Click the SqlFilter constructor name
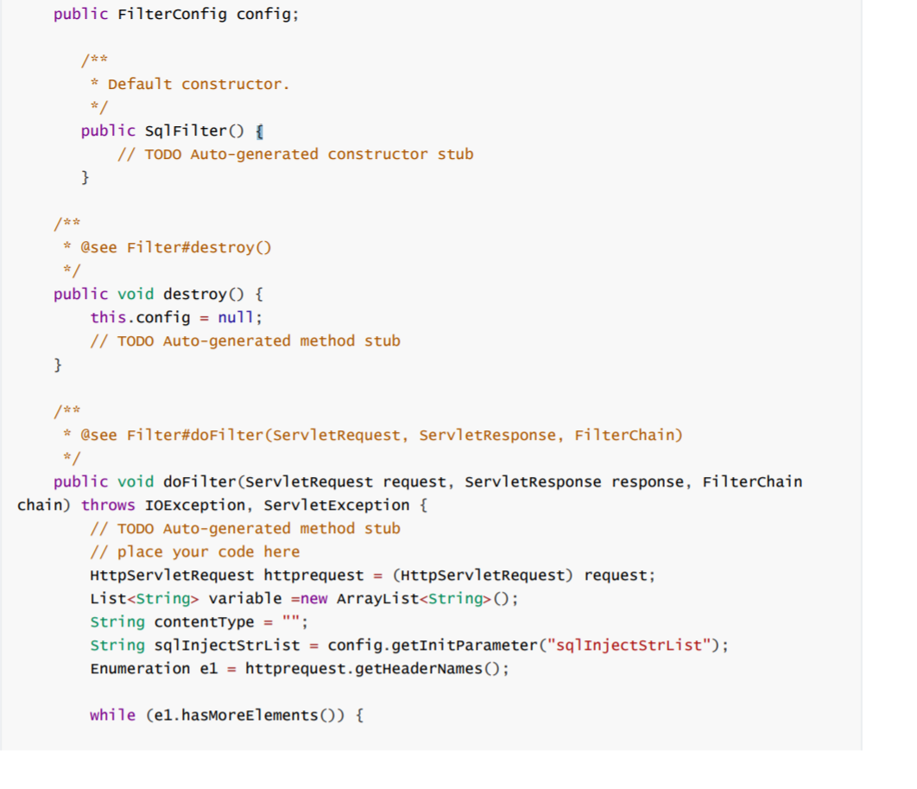 pyautogui.click(x=186, y=131)
